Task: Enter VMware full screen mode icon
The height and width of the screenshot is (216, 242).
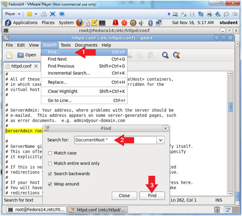Action: tap(53, 14)
